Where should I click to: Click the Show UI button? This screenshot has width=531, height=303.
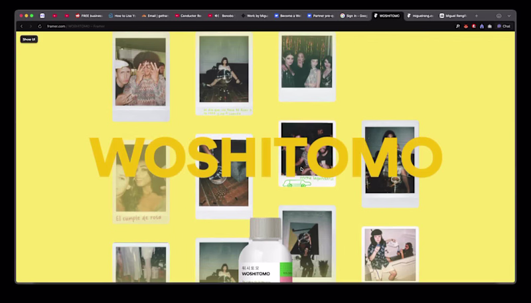(29, 39)
